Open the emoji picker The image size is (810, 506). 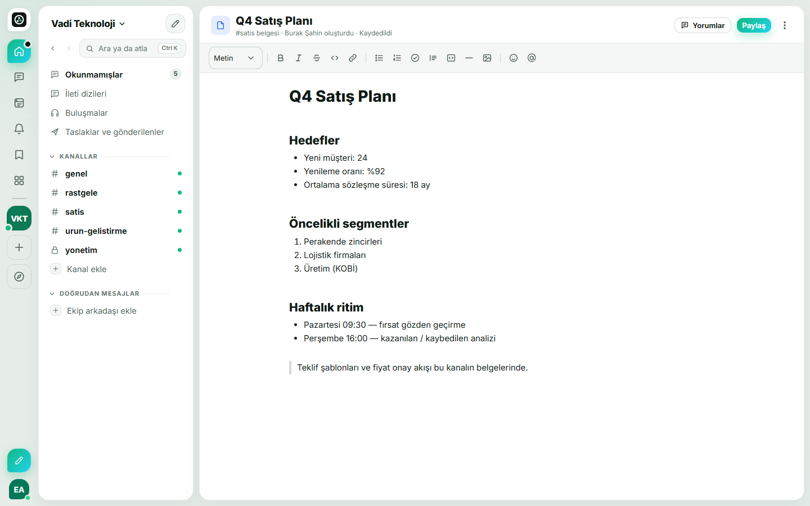[x=514, y=58]
